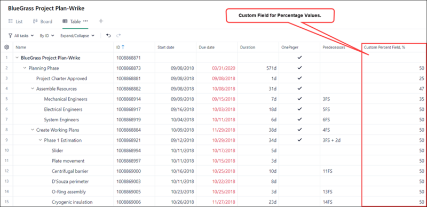Select the Plate movement task name
The image size is (427, 207).
click(x=68, y=161)
